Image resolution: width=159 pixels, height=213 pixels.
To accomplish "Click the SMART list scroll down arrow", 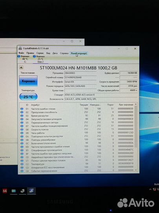I will 136,170.
